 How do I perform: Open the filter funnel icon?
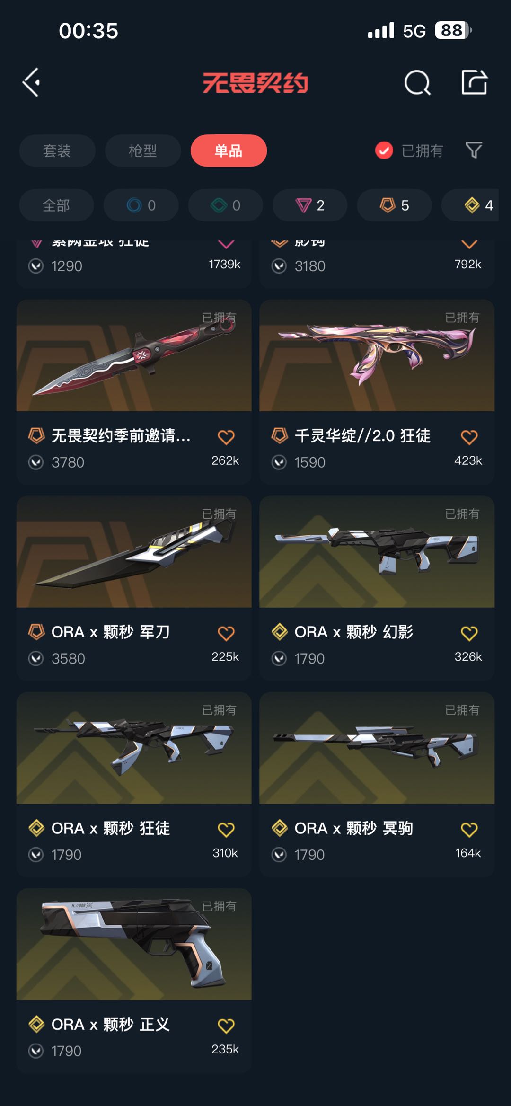[x=474, y=150]
